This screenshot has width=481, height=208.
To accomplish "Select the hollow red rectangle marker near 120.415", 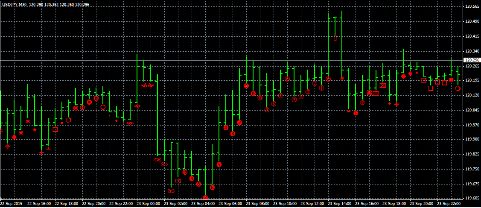I will pos(335,38).
